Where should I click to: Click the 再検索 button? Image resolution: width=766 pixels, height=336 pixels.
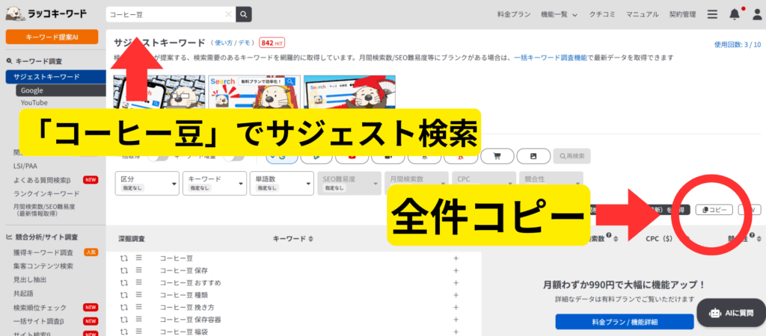[572, 157]
